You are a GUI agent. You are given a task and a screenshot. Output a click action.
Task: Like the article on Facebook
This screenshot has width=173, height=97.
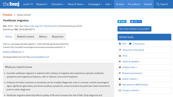click(x=136, y=21)
